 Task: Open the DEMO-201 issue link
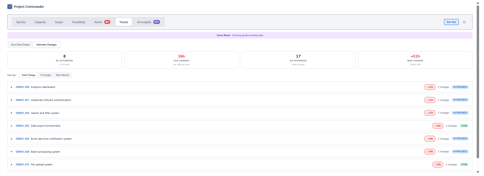coord(22,100)
